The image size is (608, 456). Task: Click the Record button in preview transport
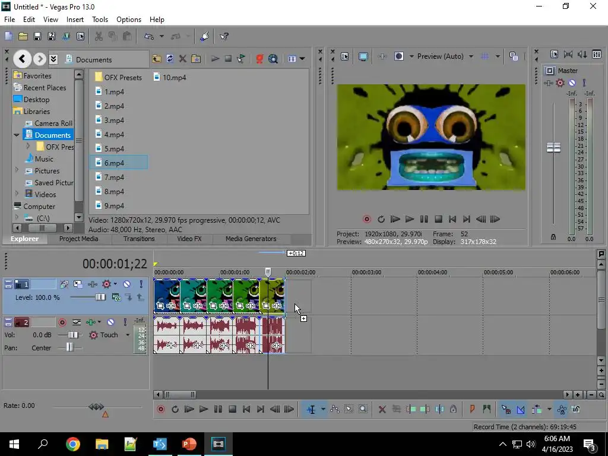366,219
